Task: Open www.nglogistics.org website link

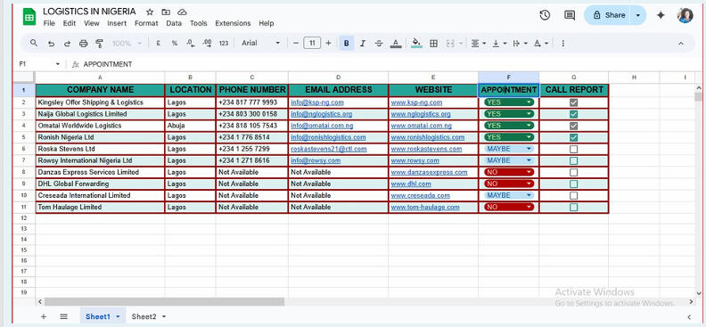Action: click(x=421, y=114)
